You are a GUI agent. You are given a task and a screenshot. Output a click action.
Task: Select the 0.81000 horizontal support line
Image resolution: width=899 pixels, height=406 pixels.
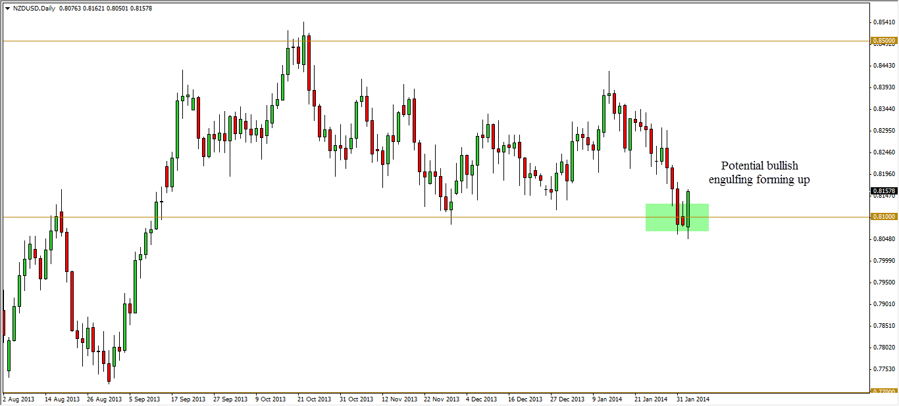(329, 217)
